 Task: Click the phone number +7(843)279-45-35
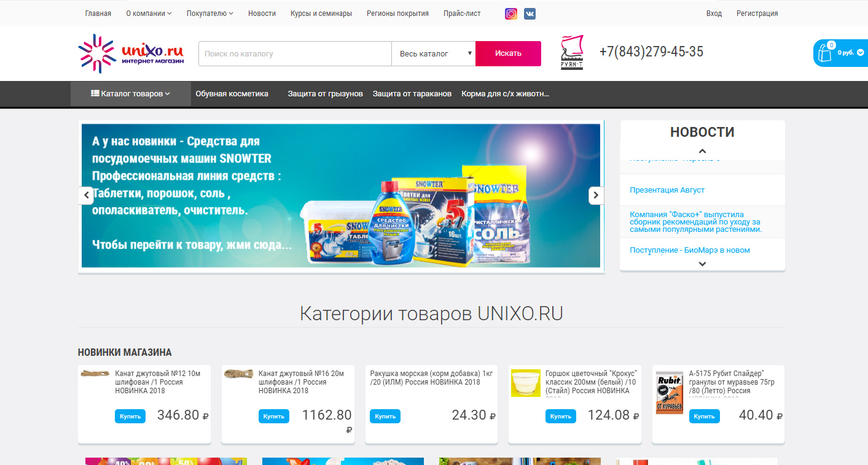[651, 52]
